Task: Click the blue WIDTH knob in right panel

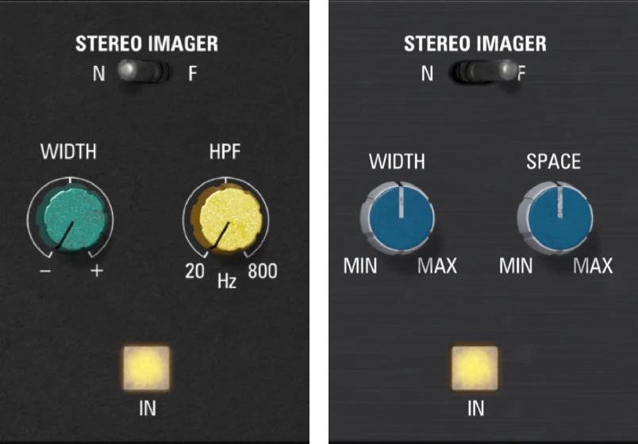Action: [x=398, y=218]
